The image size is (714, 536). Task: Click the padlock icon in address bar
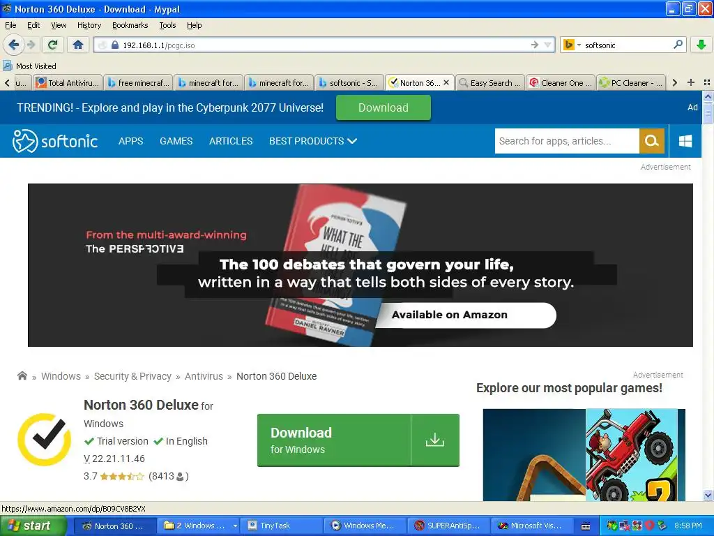(x=115, y=45)
